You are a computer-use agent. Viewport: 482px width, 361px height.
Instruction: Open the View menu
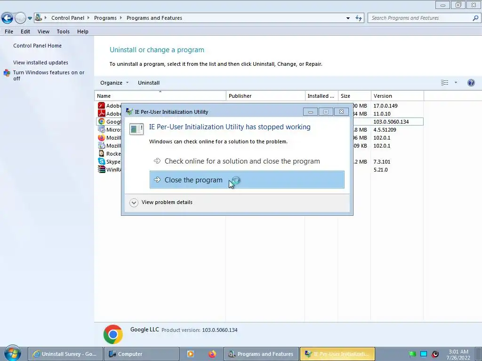tap(43, 31)
